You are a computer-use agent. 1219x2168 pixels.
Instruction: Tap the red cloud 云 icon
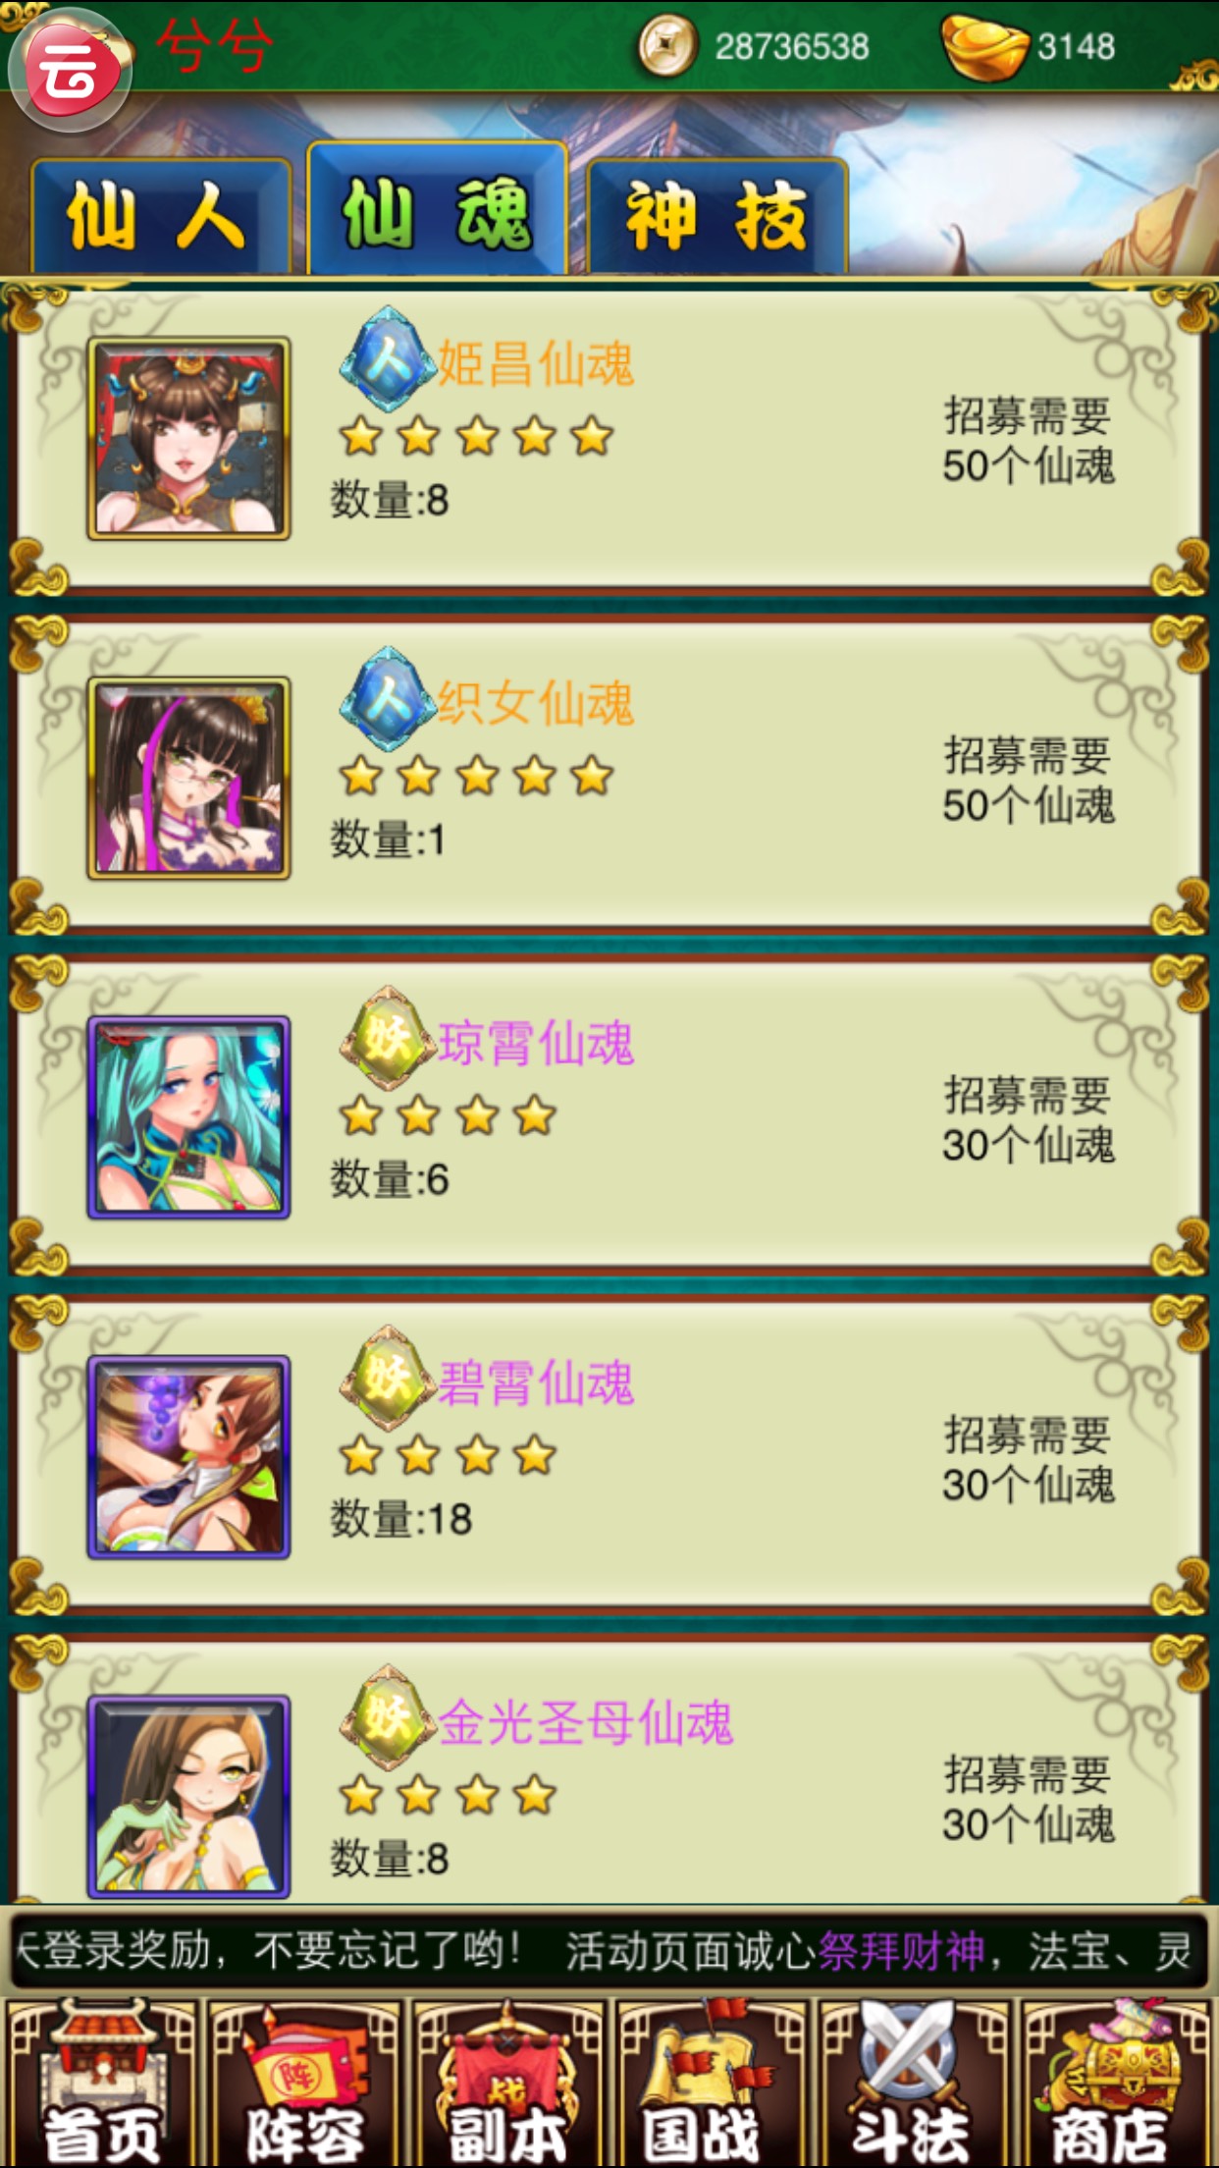pos(70,70)
